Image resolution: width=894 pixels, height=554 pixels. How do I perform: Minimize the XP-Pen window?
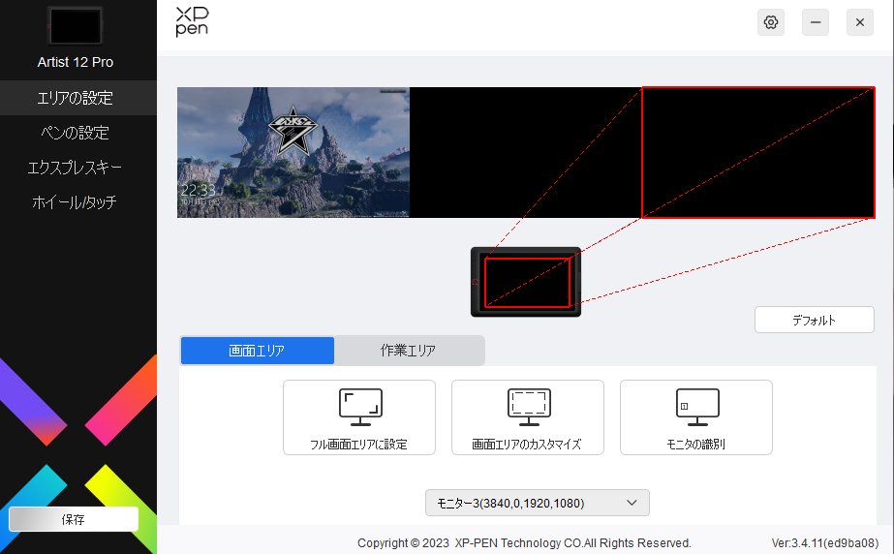pos(816,22)
